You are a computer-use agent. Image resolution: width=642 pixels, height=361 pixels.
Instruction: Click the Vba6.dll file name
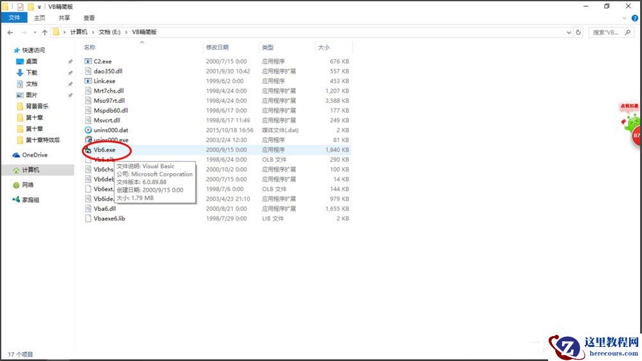point(105,209)
